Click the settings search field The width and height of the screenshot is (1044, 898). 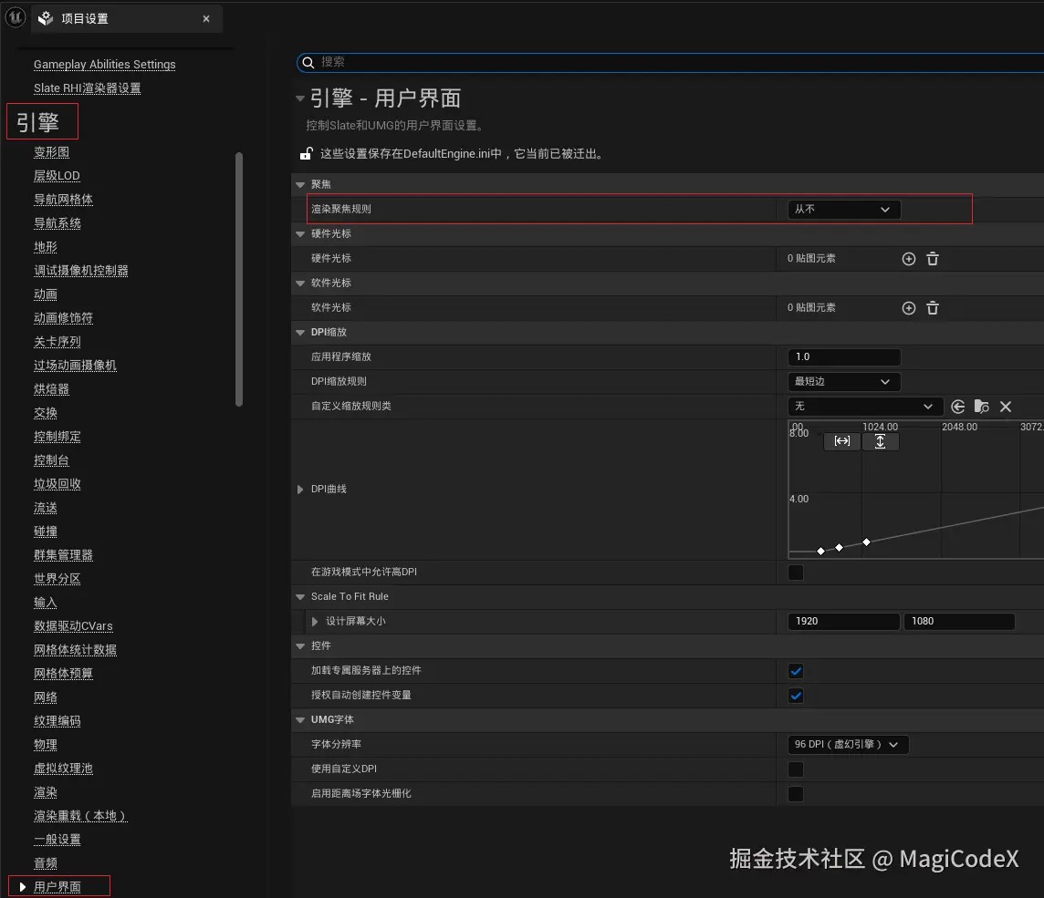670,63
